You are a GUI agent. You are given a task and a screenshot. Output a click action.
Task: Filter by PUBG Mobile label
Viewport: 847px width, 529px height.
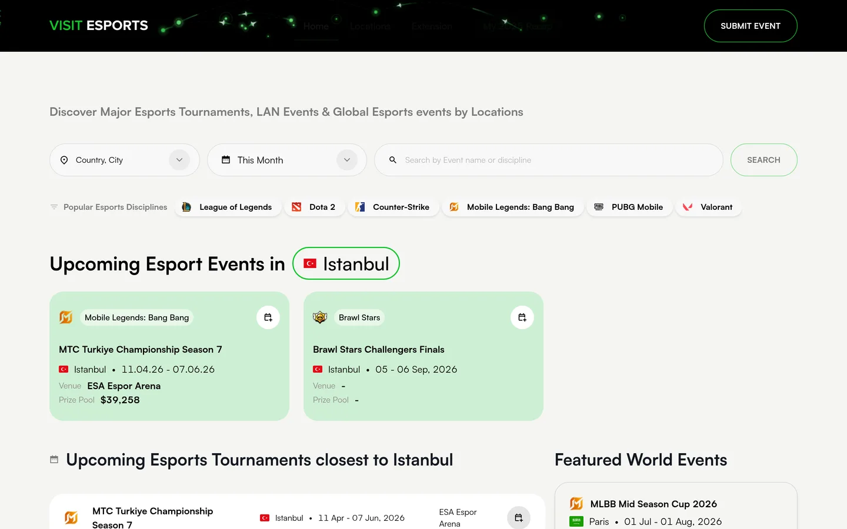point(637,207)
